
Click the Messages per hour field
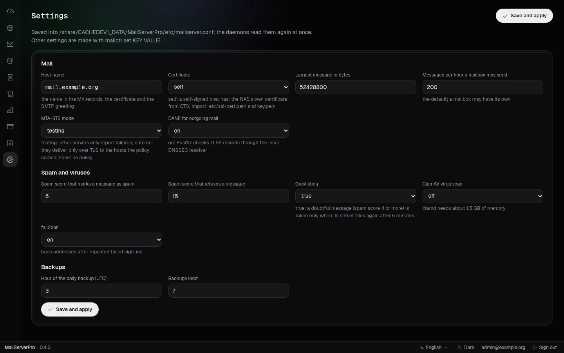483,87
